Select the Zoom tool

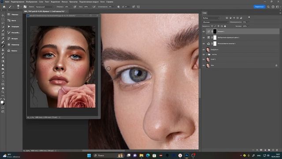3,92
